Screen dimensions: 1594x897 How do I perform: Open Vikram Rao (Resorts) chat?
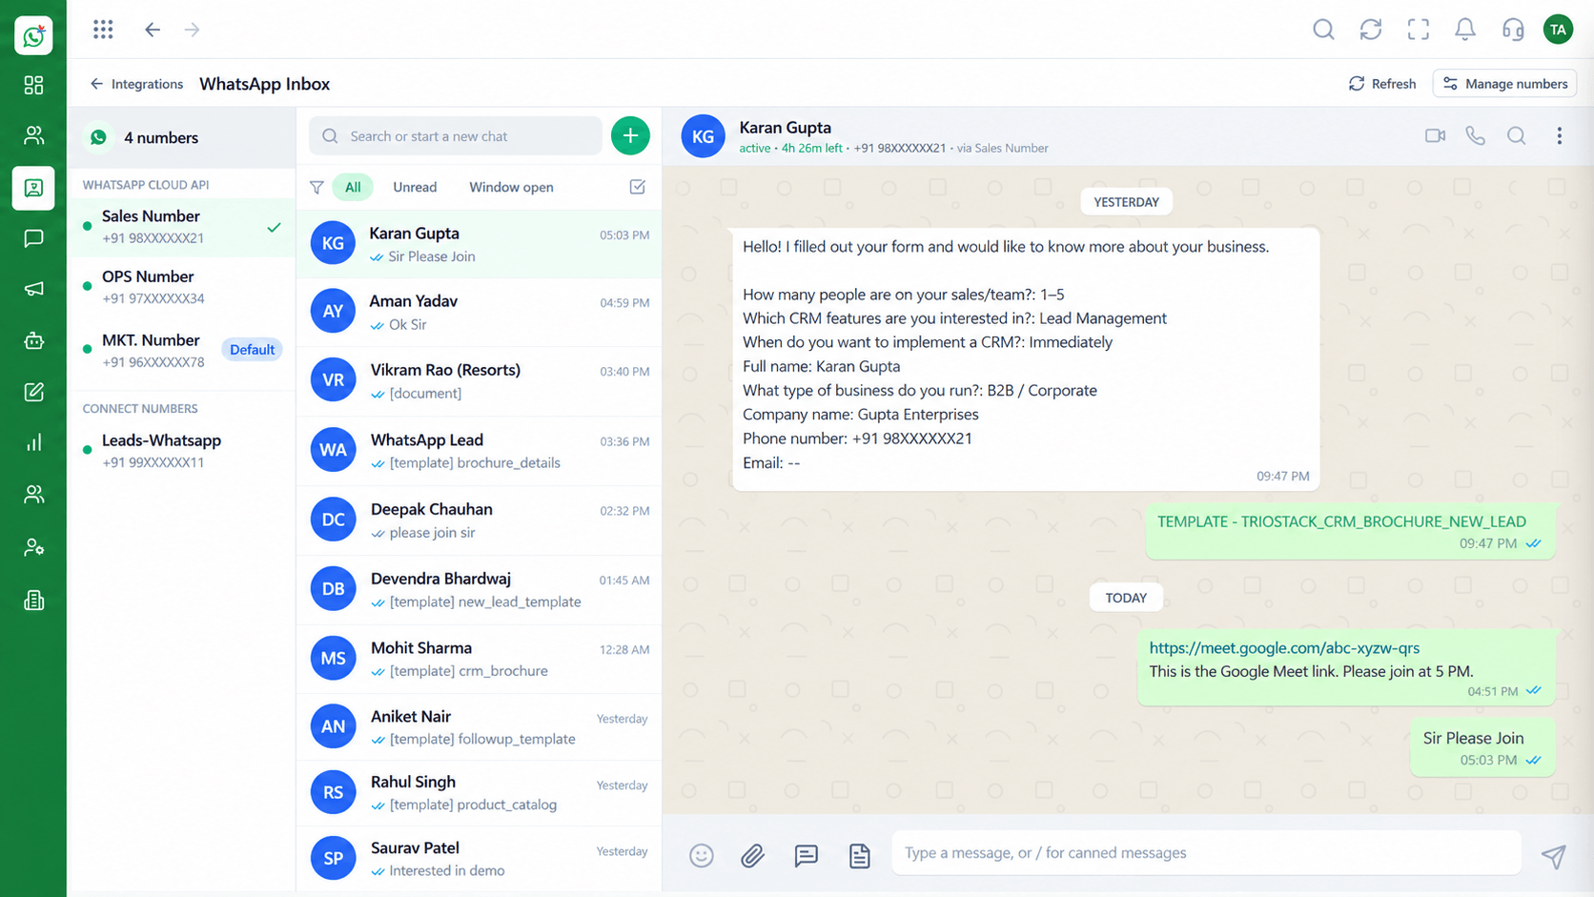480,380
